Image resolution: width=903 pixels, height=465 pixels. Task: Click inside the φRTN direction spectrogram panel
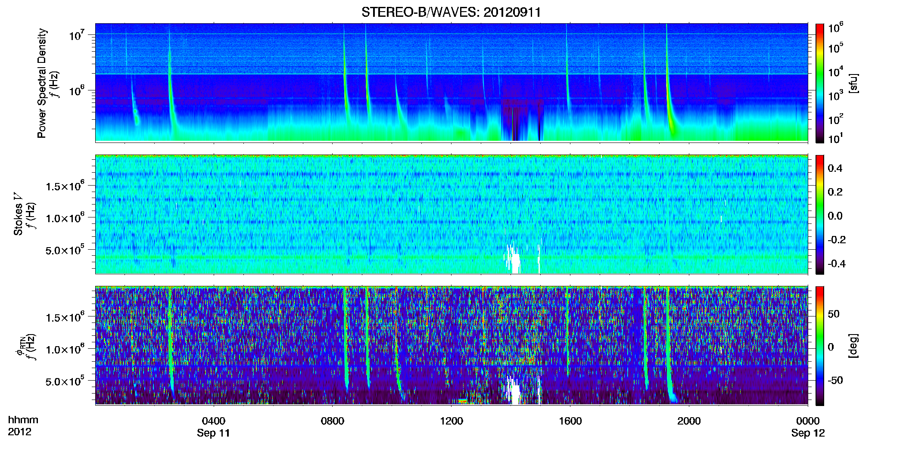click(x=451, y=346)
